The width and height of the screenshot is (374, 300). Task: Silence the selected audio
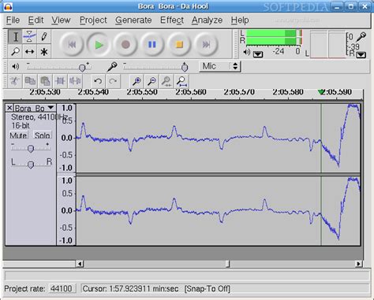(x=75, y=81)
